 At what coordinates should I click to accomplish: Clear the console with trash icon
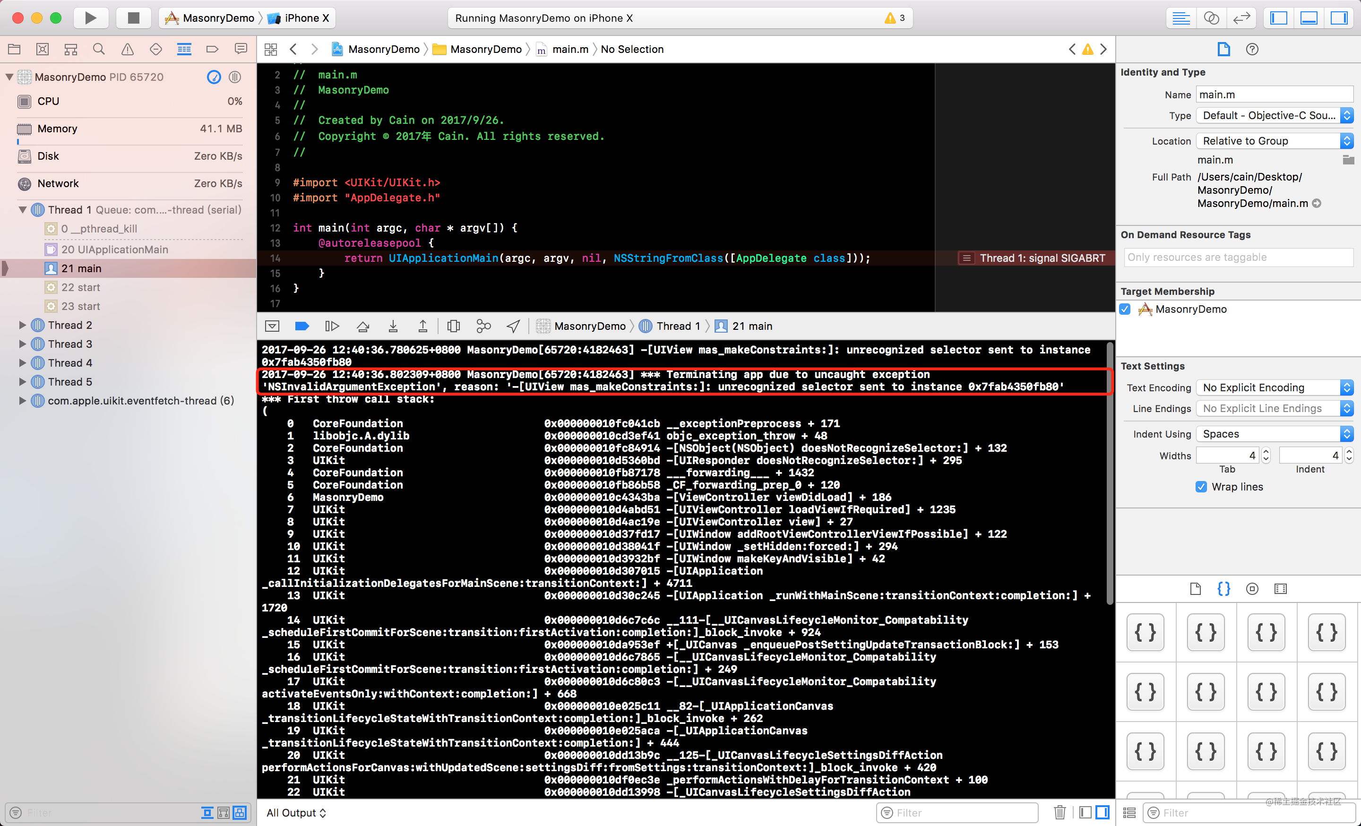pyautogui.click(x=1060, y=813)
